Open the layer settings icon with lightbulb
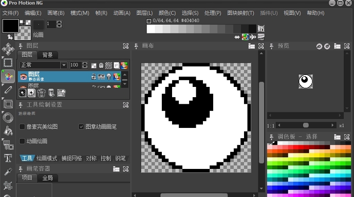Image resolution: width=354 pixels, height=197 pixels. [x=61, y=93]
